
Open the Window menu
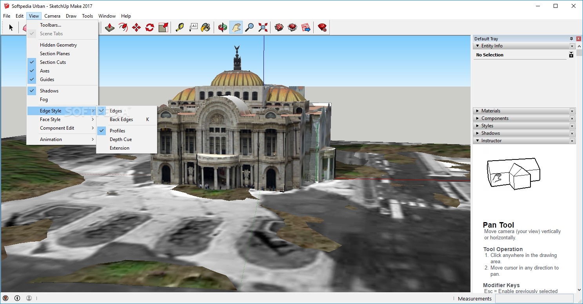pyautogui.click(x=107, y=16)
